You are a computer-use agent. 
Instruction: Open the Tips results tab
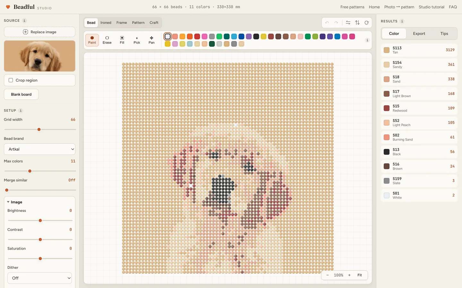pos(444,34)
